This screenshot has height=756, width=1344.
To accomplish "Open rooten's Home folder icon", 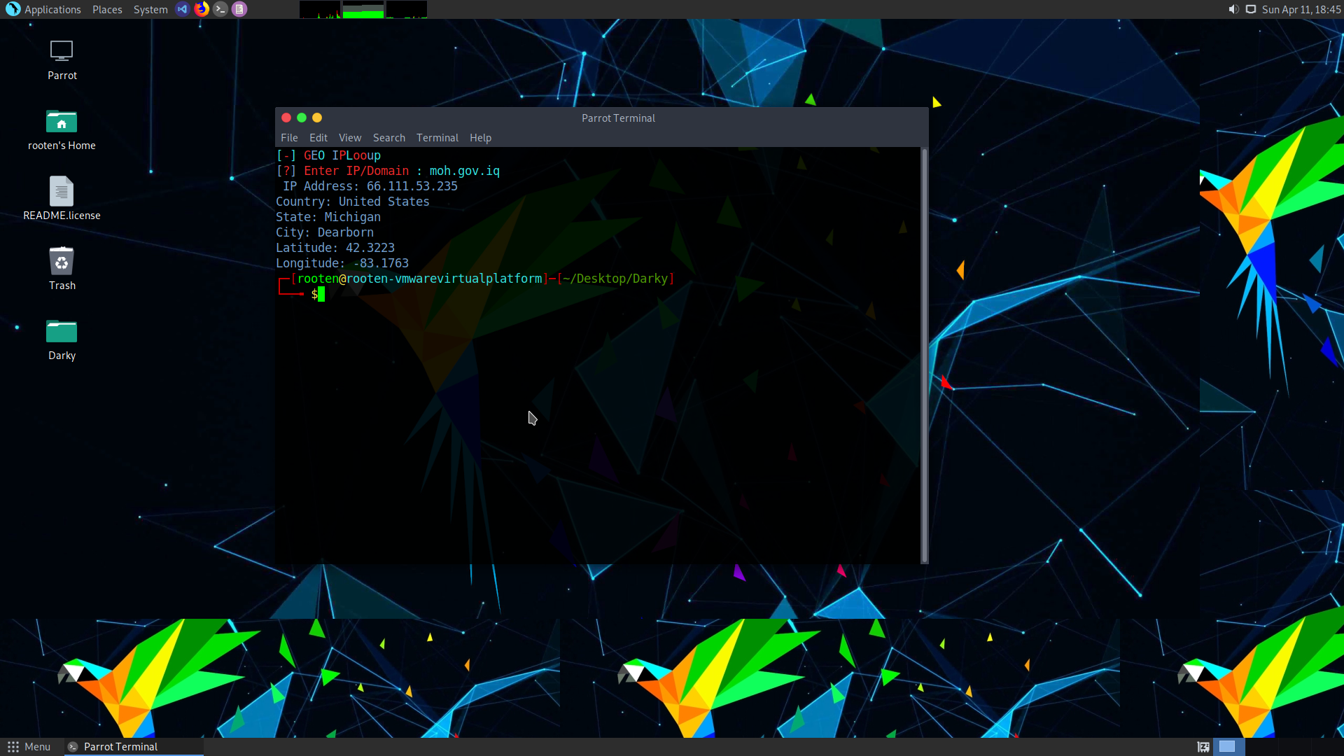I will tap(62, 122).
